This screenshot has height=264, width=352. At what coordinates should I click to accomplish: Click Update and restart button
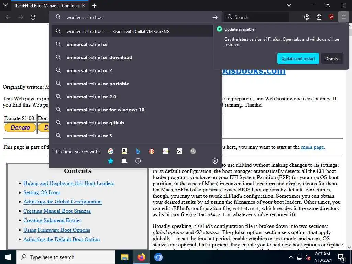coord(298,58)
